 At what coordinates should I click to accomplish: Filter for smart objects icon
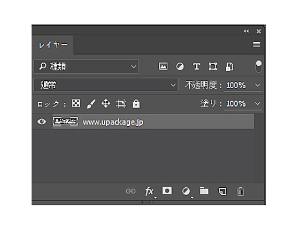coord(229,67)
